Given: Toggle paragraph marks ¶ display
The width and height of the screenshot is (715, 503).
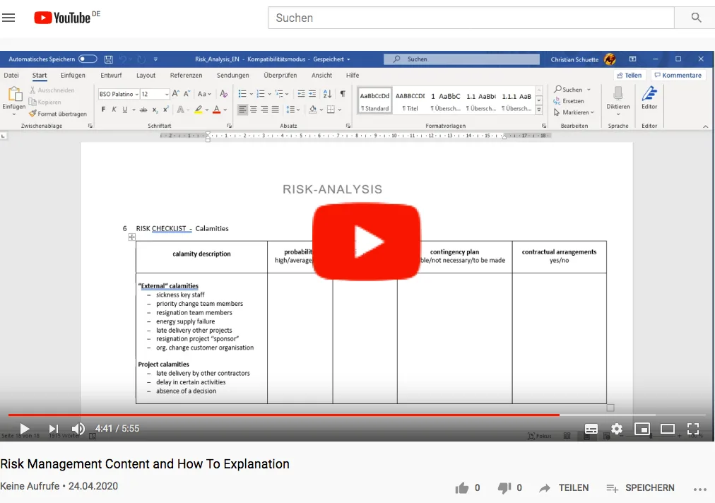Looking at the screenshot, I should 343,93.
